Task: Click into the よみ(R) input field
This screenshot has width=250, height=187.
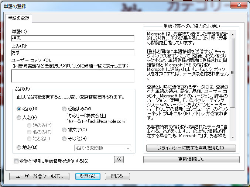Action: point(73,53)
